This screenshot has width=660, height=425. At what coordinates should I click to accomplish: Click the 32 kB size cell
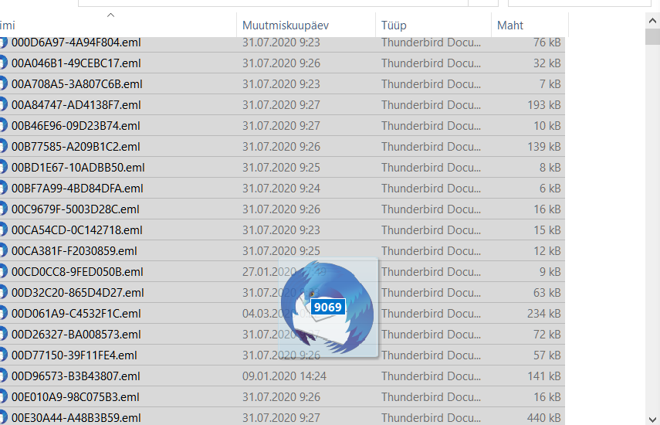coord(547,63)
